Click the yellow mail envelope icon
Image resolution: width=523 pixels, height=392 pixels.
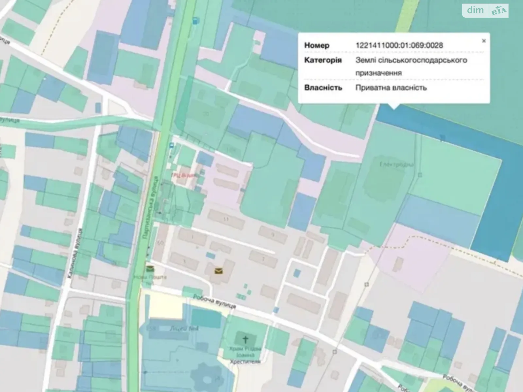219,270
